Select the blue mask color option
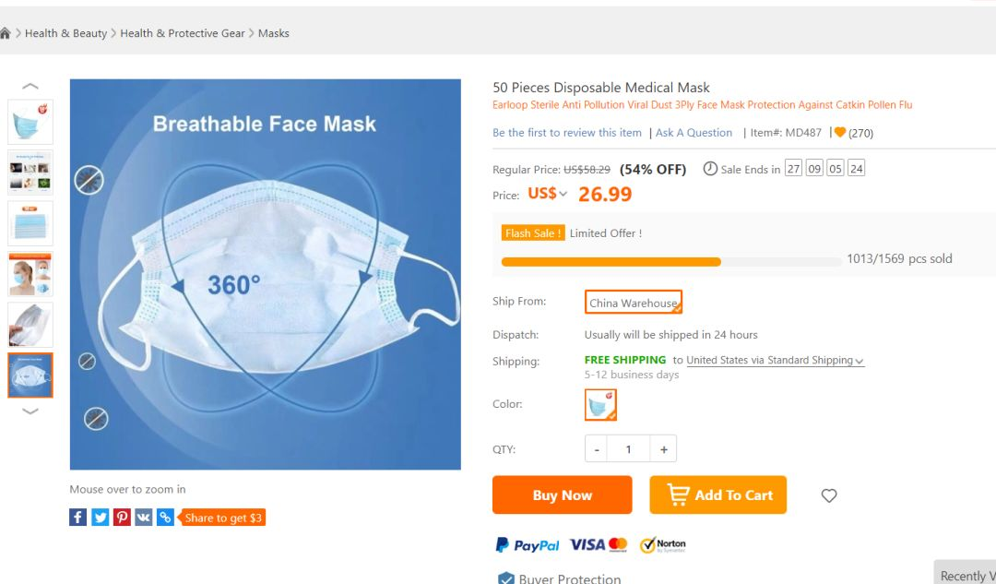This screenshot has width=996, height=584. pos(600,404)
